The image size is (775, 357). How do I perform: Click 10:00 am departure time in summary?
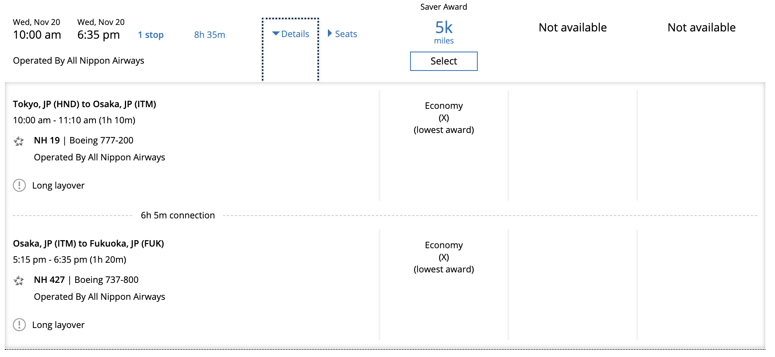(37, 35)
